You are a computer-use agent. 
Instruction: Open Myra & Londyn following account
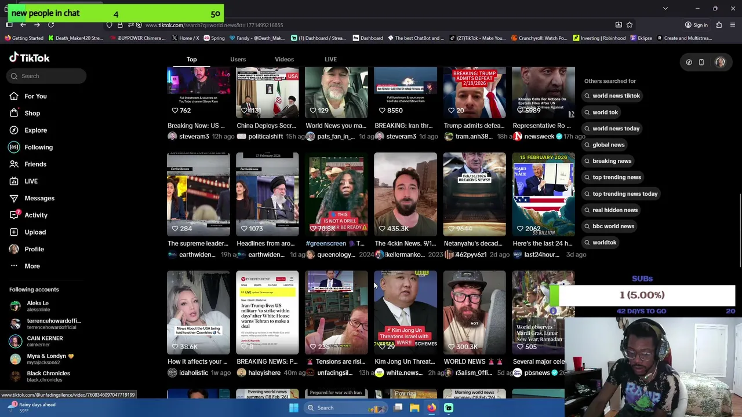tap(46, 359)
